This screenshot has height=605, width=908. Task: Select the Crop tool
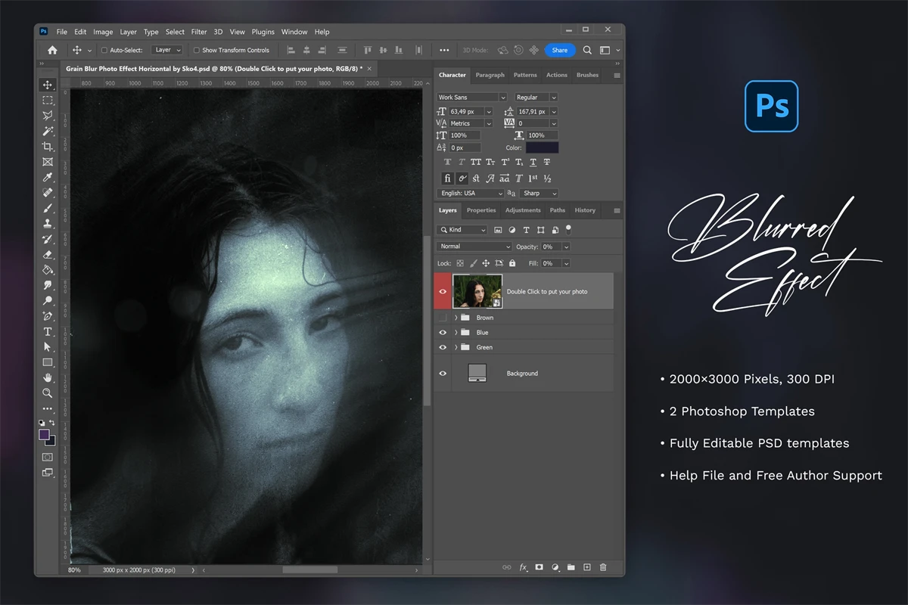pos(48,146)
